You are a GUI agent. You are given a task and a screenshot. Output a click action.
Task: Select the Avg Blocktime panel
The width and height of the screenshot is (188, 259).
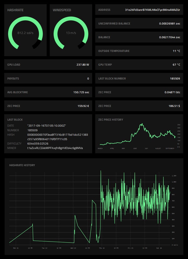(48, 92)
